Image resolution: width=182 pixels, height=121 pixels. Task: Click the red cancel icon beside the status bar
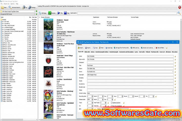tap(180, 7)
